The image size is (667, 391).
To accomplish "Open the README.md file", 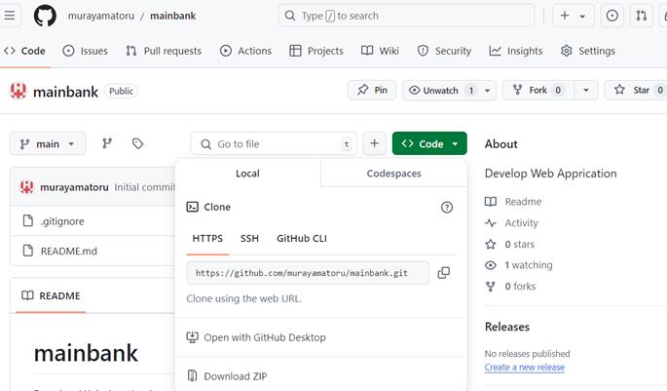I will click(69, 252).
